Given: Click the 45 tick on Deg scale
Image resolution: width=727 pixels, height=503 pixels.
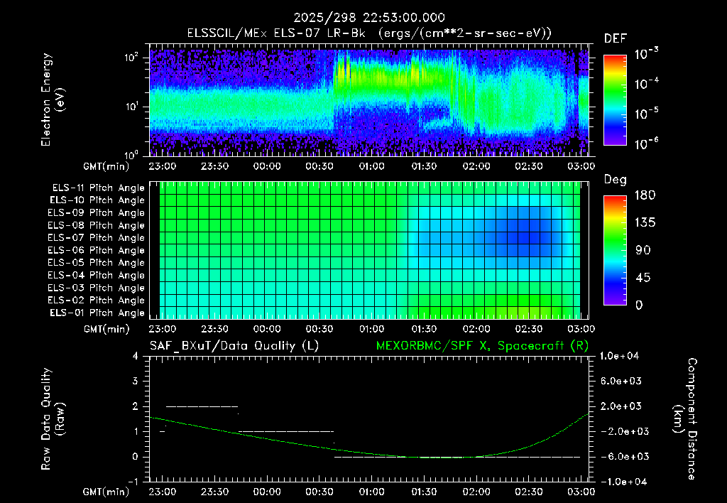Looking at the screenshot, I should point(643,278).
